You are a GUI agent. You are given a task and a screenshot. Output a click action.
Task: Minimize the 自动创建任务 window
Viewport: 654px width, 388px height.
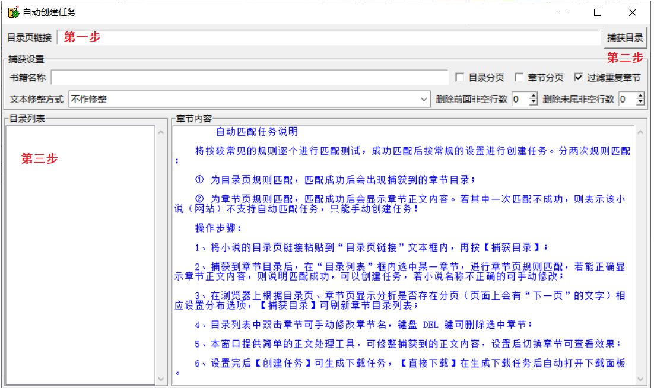click(563, 12)
